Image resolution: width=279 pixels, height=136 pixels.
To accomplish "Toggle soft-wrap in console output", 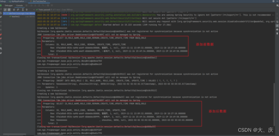I will [x=277, y=22].
